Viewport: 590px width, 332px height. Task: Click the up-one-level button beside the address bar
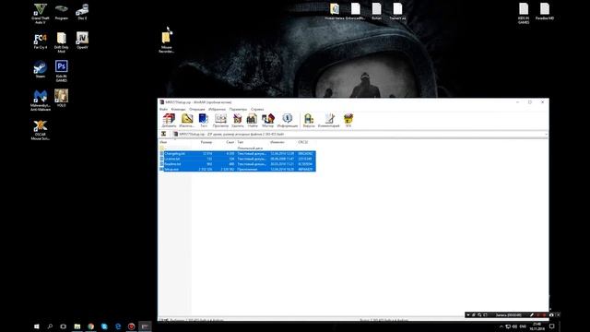coord(164,134)
